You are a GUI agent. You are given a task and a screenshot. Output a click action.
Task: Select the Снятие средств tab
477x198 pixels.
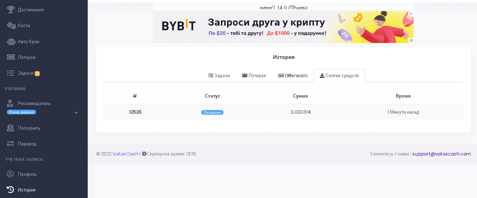(x=339, y=76)
